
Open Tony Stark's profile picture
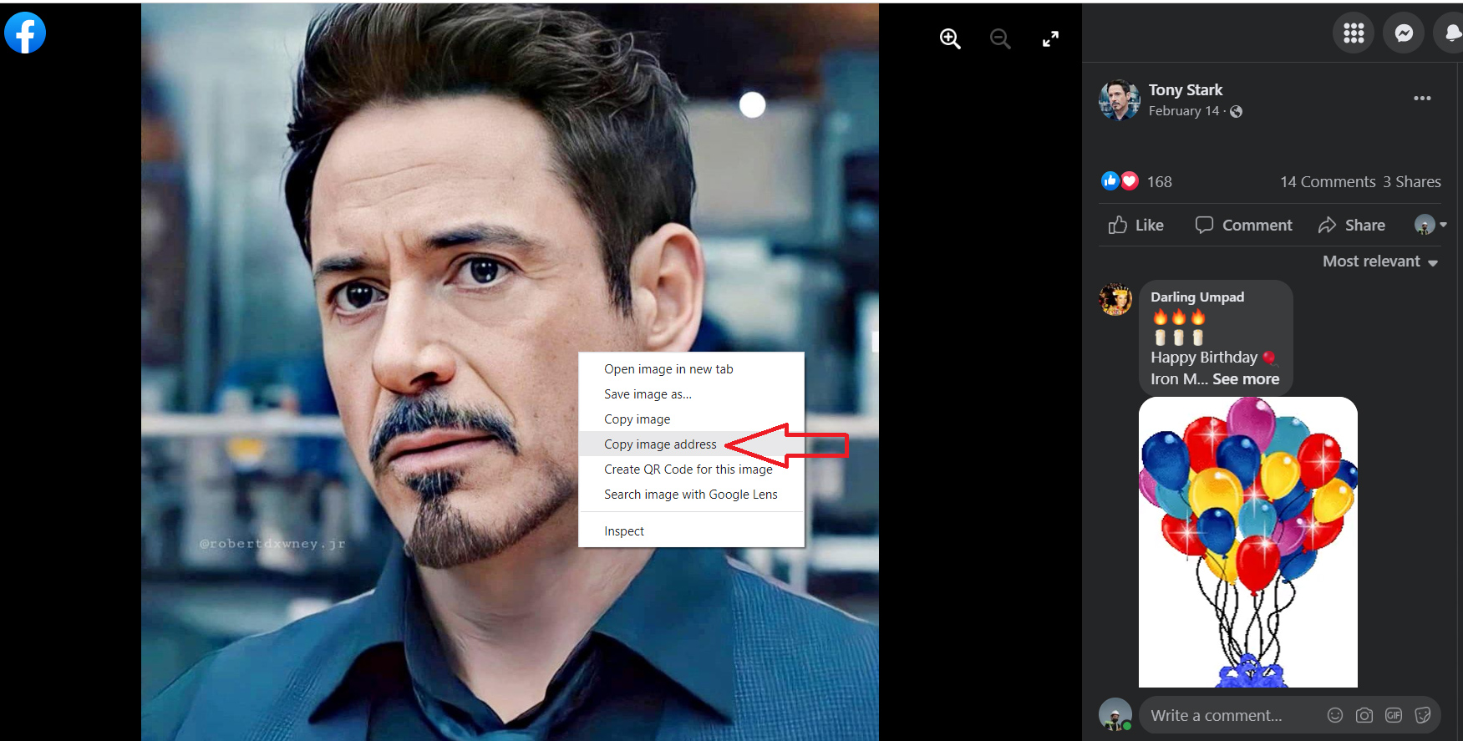1120,100
